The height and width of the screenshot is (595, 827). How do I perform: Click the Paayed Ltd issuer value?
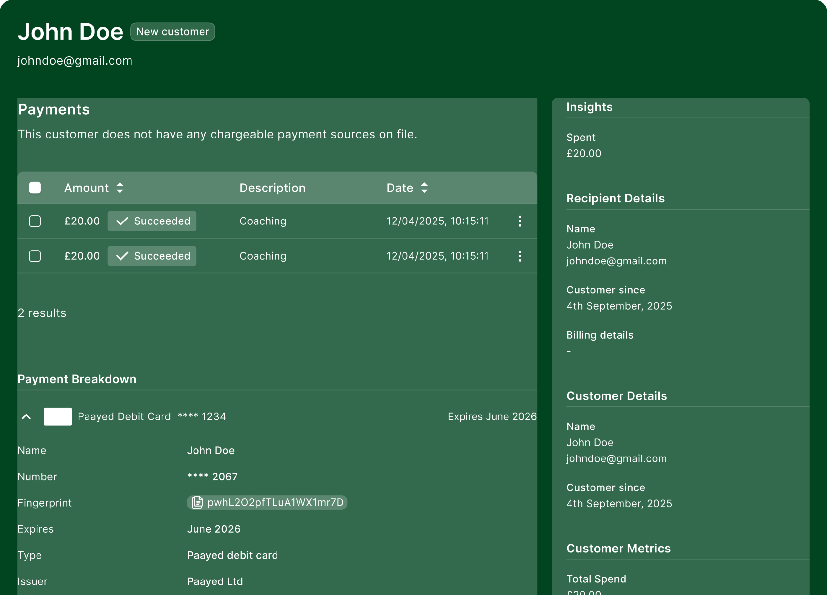215,581
